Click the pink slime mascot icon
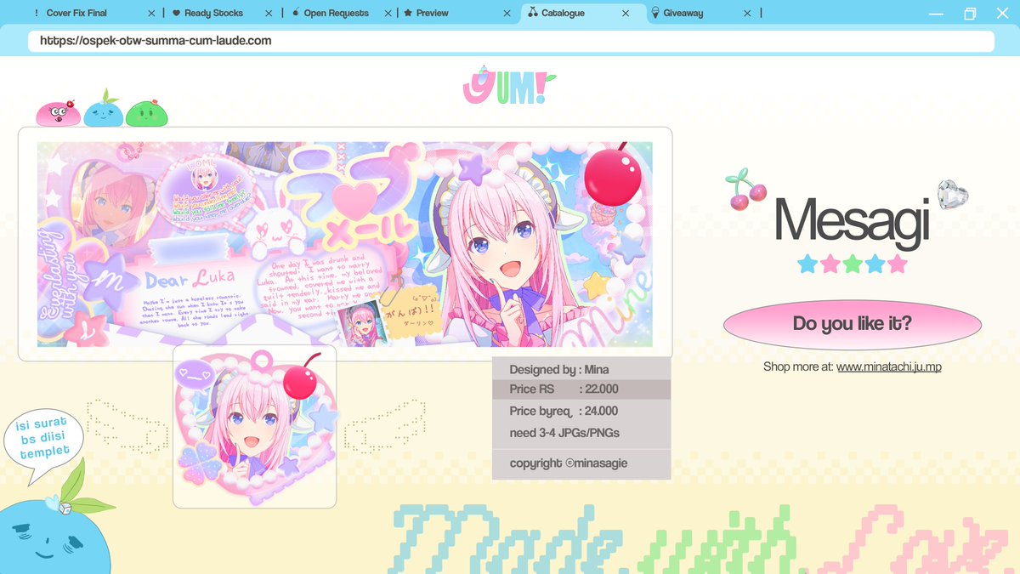1020x574 pixels. 58,112
